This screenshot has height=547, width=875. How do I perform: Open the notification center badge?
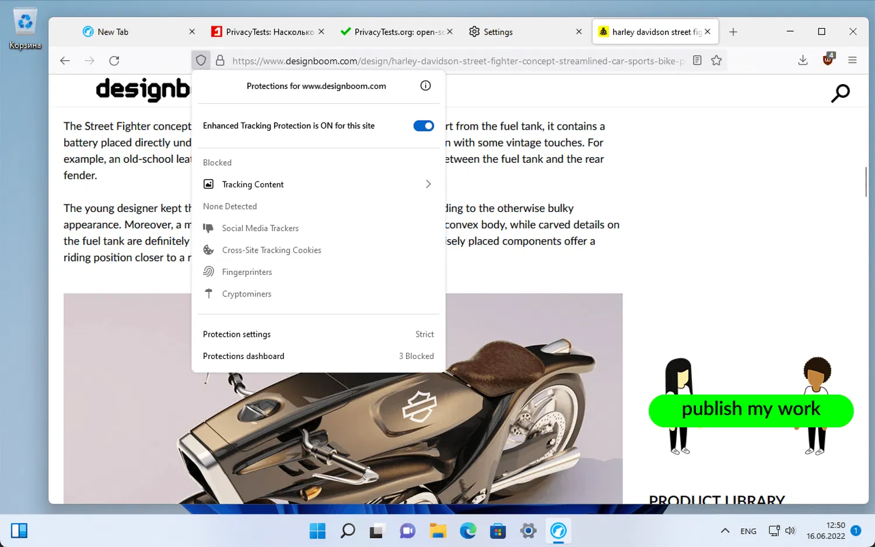point(856,531)
